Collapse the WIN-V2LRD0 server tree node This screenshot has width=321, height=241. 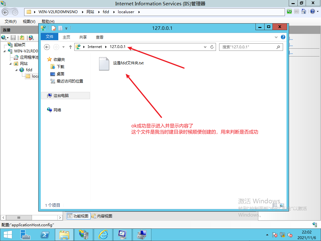click(x=4, y=51)
